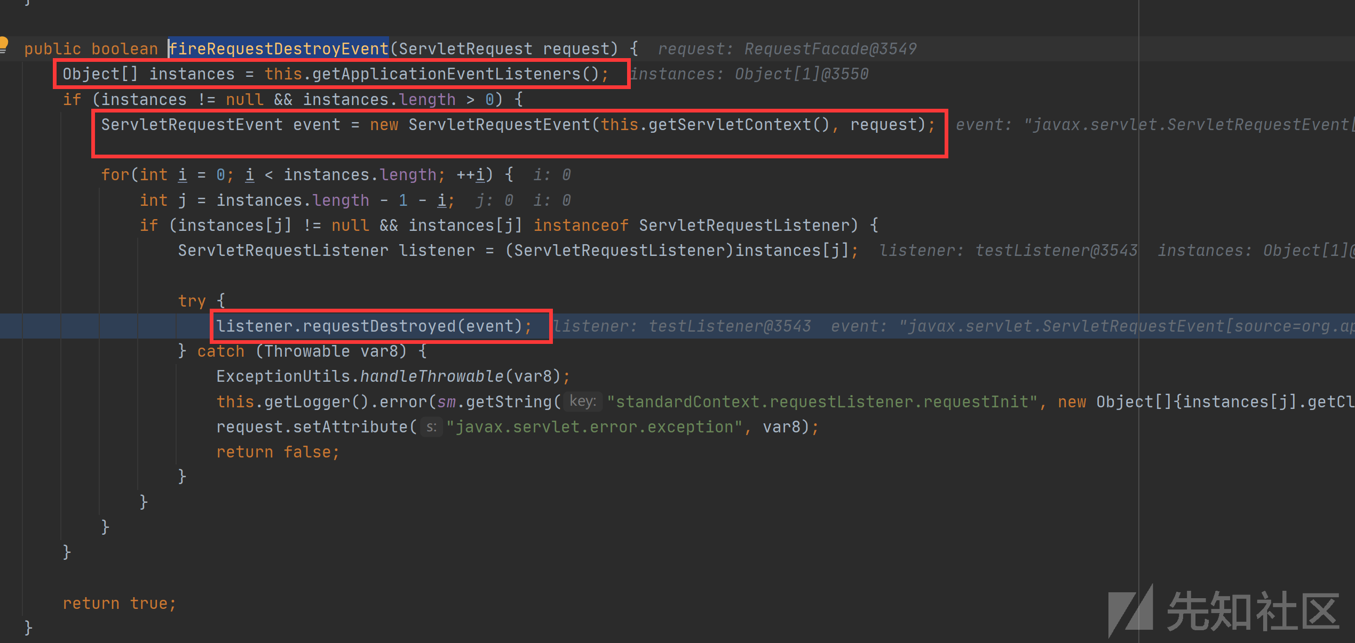Click the 'listener: testListener@3543' hint after the cast
The width and height of the screenshot is (1355, 643).
(1008, 251)
